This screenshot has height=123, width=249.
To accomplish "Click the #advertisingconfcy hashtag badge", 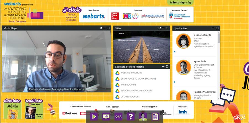I will click(180, 2).
